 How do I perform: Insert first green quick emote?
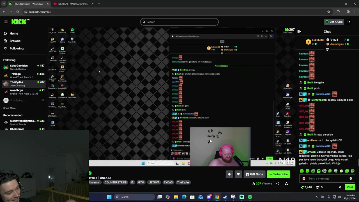pos(302,171)
